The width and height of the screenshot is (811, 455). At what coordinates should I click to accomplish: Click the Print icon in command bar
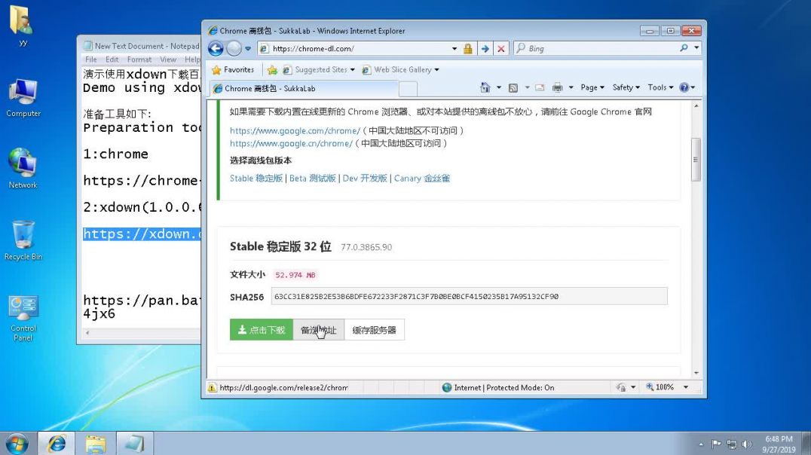point(557,87)
